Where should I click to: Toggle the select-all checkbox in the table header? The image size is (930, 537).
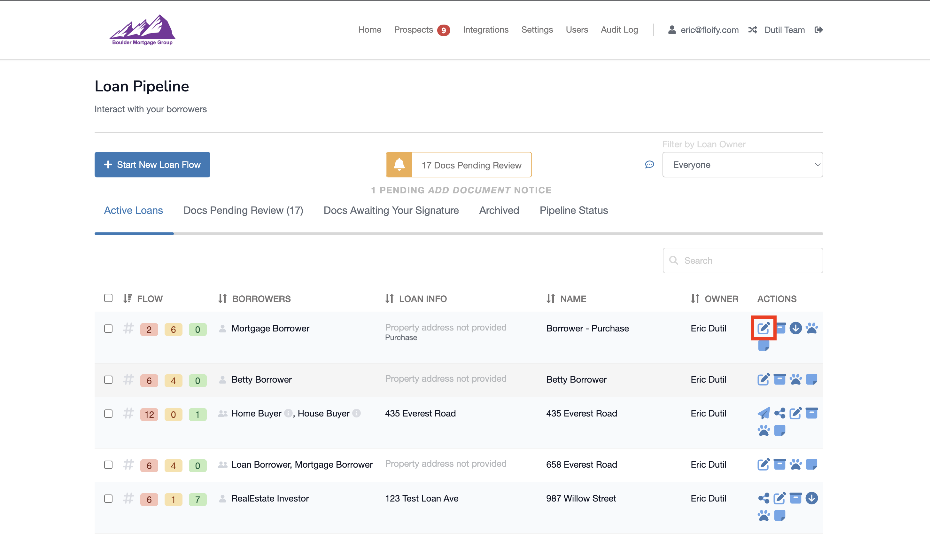click(108, 298)
